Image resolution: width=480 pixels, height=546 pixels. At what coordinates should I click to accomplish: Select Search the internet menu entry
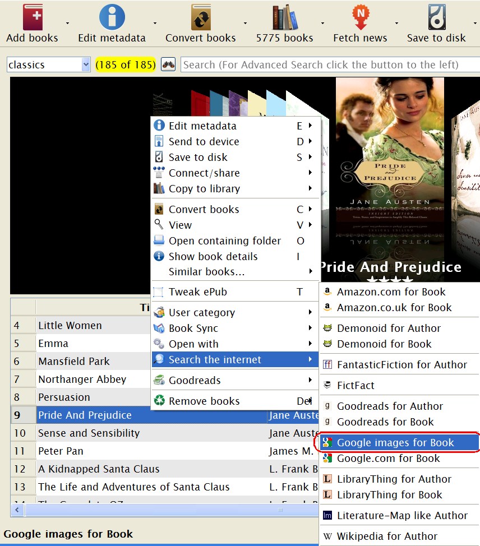[x=235, y=359]
